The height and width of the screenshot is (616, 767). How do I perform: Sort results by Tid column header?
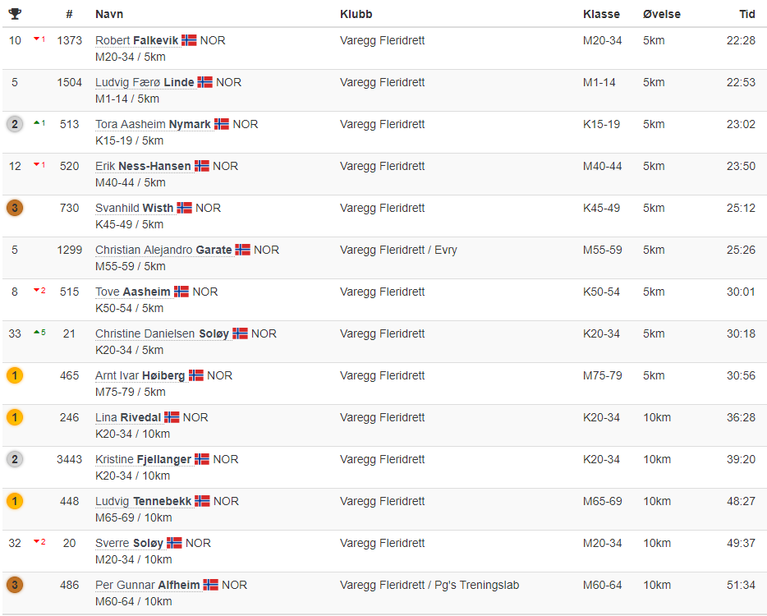click(x=746, y=14)
